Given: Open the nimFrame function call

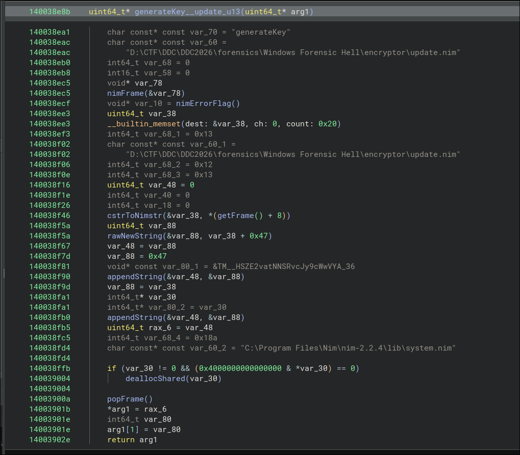Looking at the screenshot, I should pyautogui.click(x=126, y=93).
